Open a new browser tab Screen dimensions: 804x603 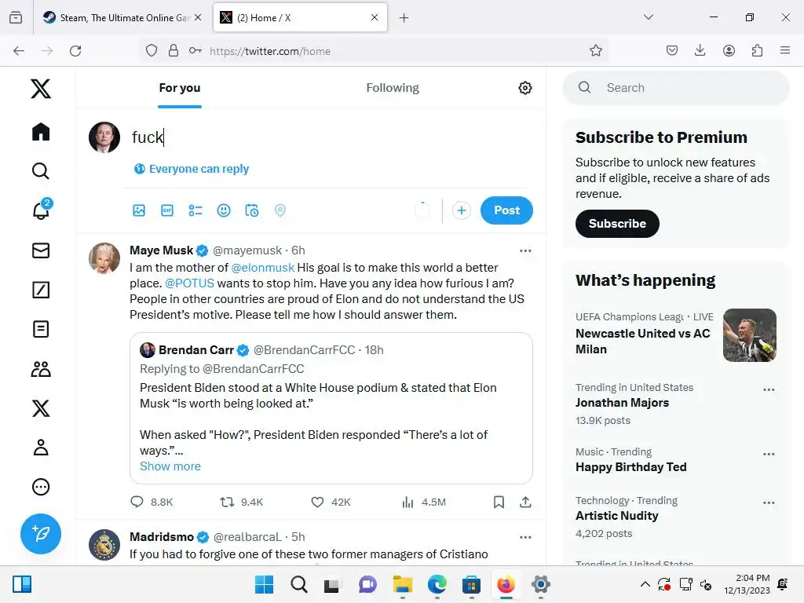click(404, 18)
